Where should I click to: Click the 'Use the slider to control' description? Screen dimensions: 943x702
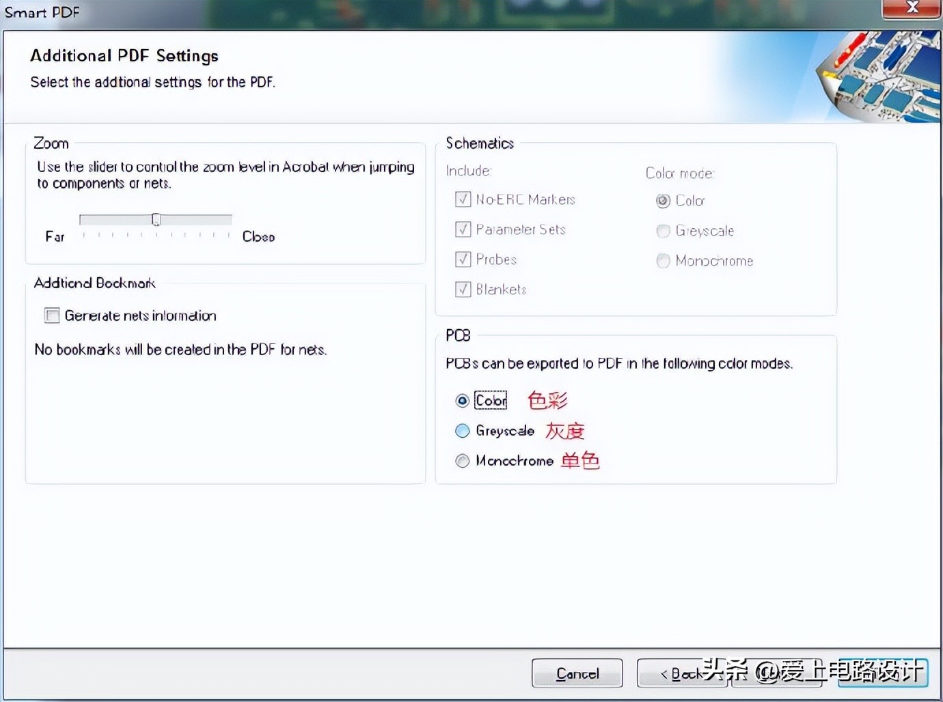click(225, 175)
